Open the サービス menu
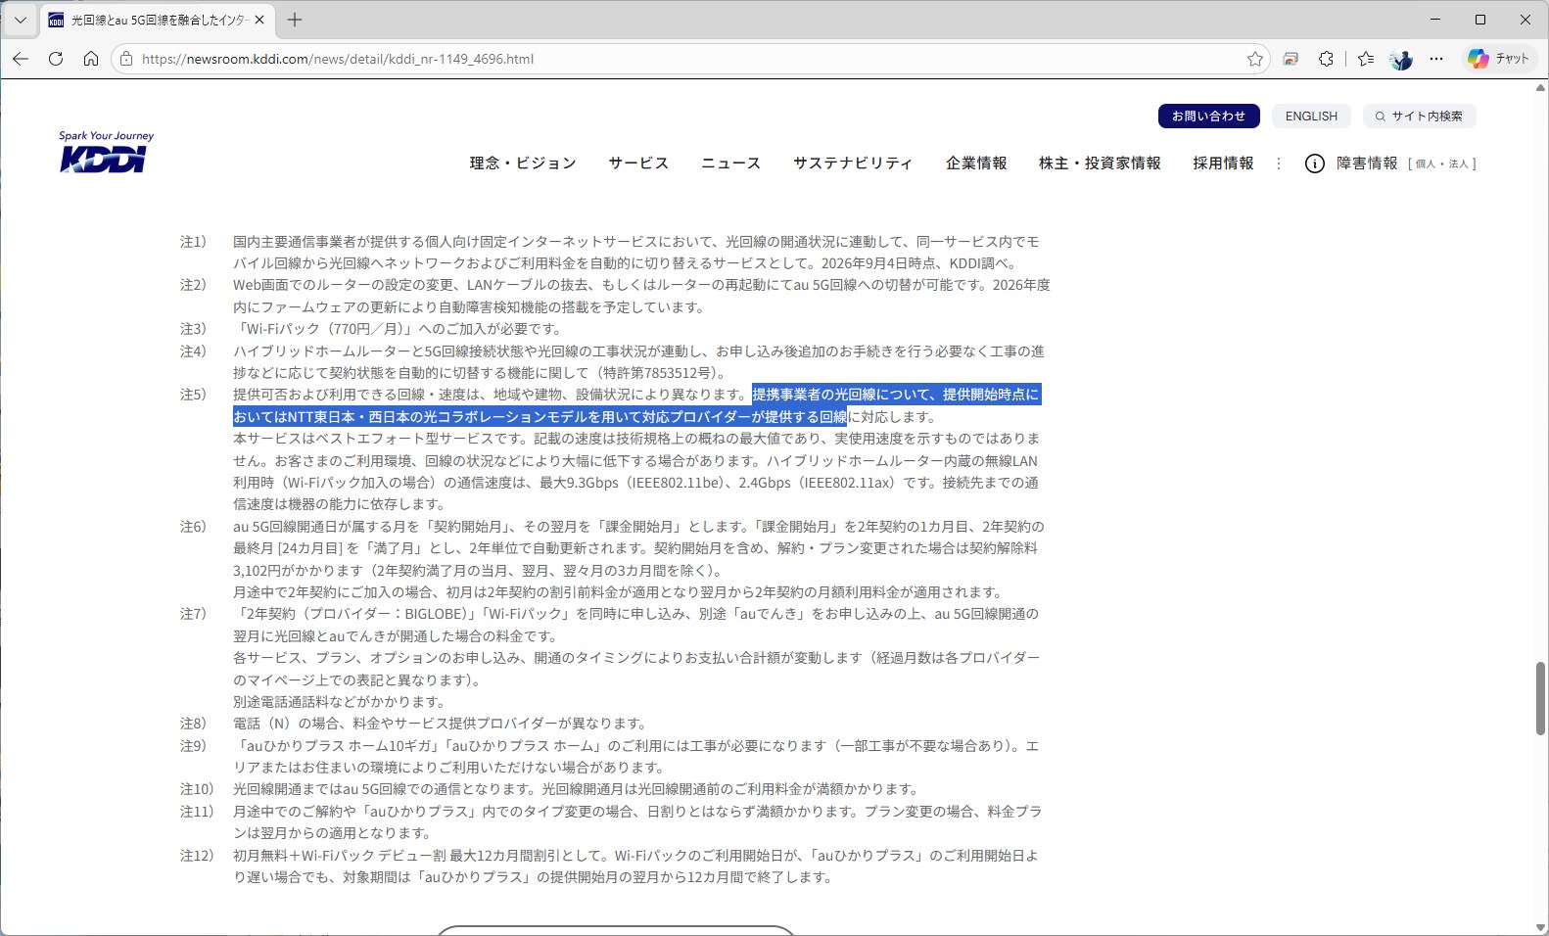The image size is (1549, 936). pyautogui.click(x=638, y=164)
